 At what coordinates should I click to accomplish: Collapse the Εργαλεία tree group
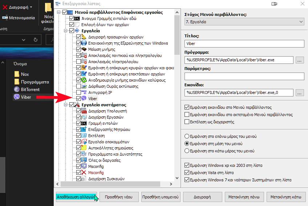[65, 31]
